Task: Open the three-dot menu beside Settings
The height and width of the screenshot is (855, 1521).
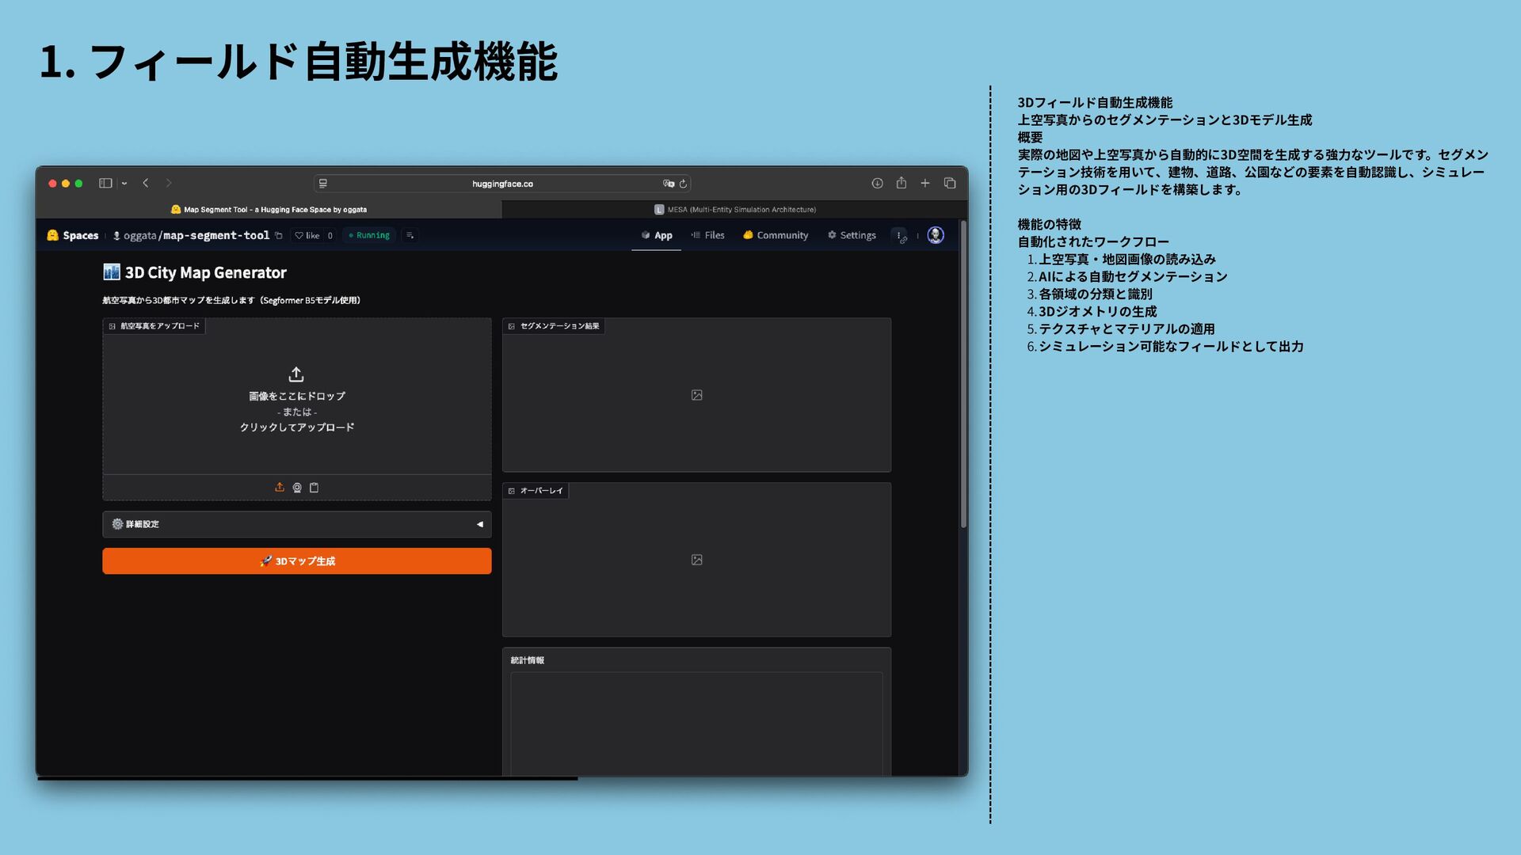Action: [899, 235]
